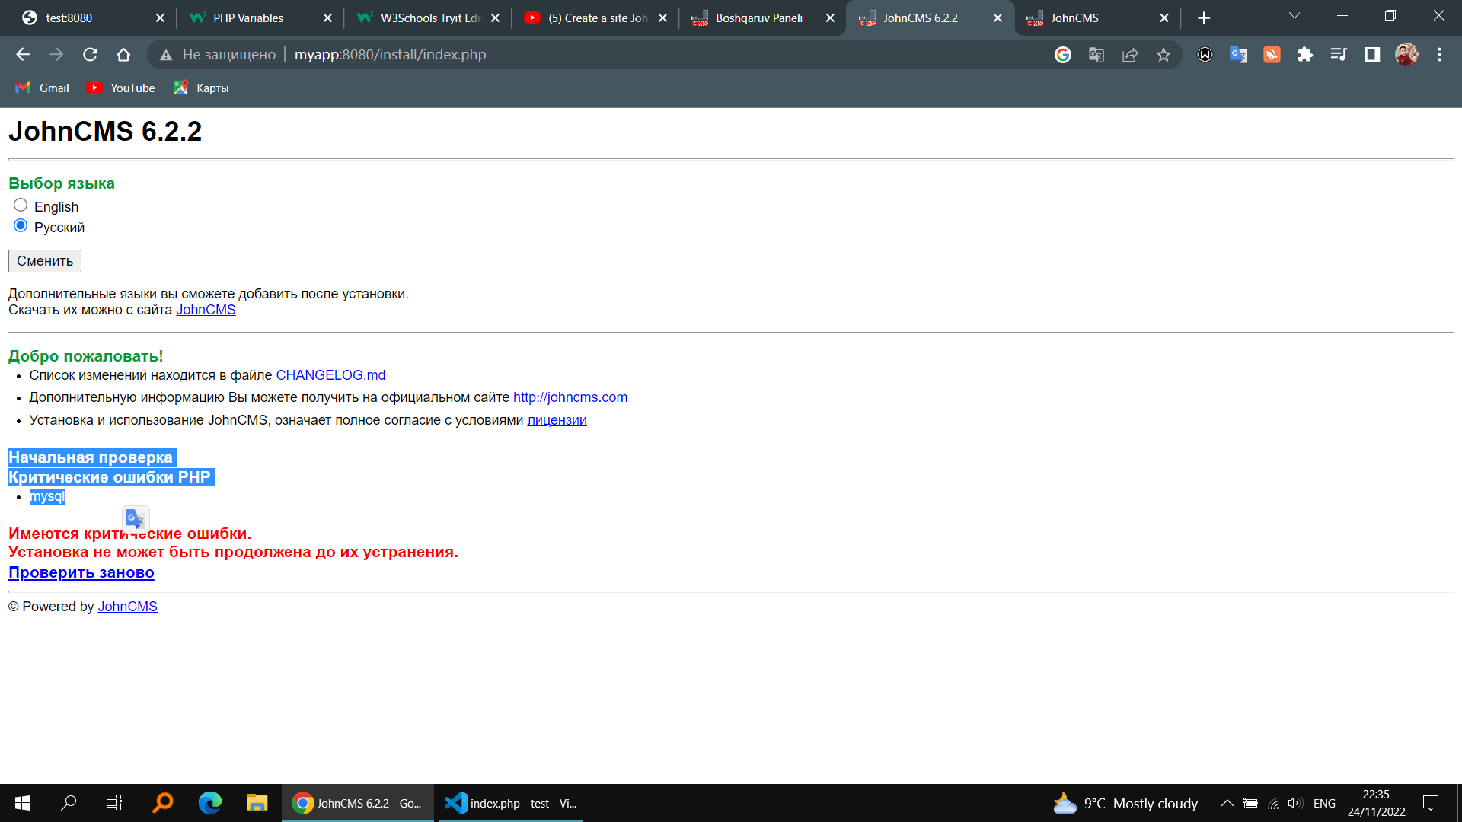1462x822 pixels.
Task: Click the Сменить button
Action: pos(45,261)
